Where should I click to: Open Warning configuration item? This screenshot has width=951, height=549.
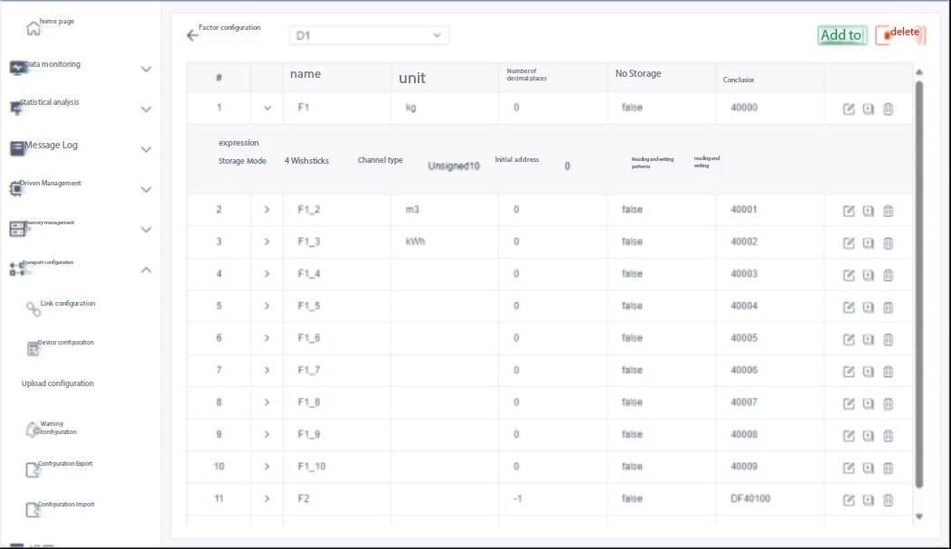point(58,428)
